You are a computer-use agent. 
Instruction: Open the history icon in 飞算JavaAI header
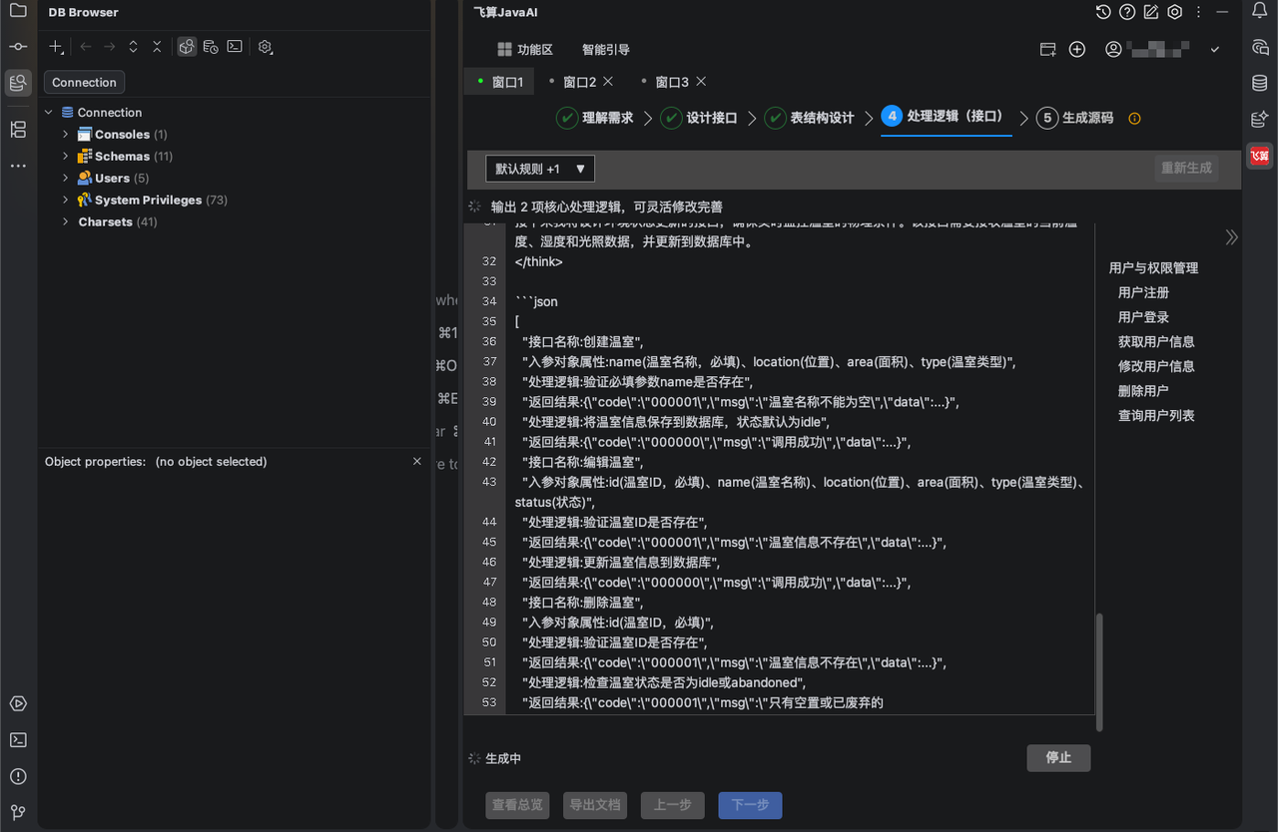click(1103, 12)
